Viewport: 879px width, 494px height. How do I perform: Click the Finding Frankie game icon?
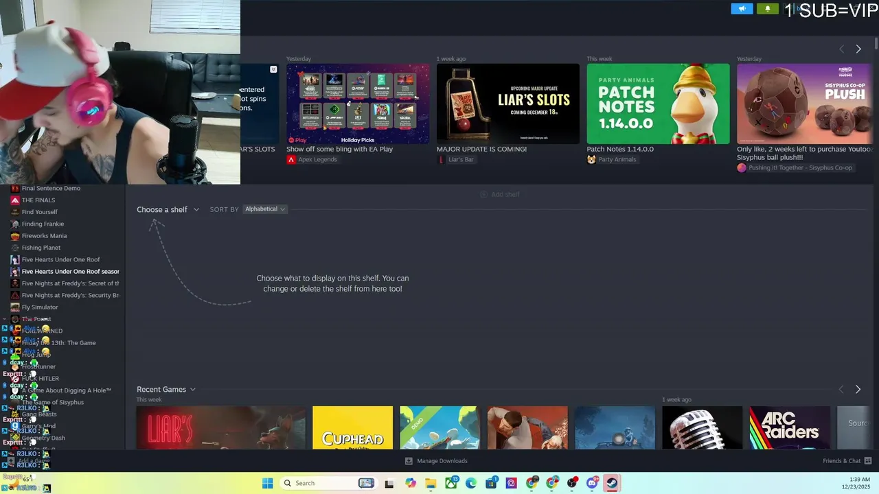coord(15,224)
